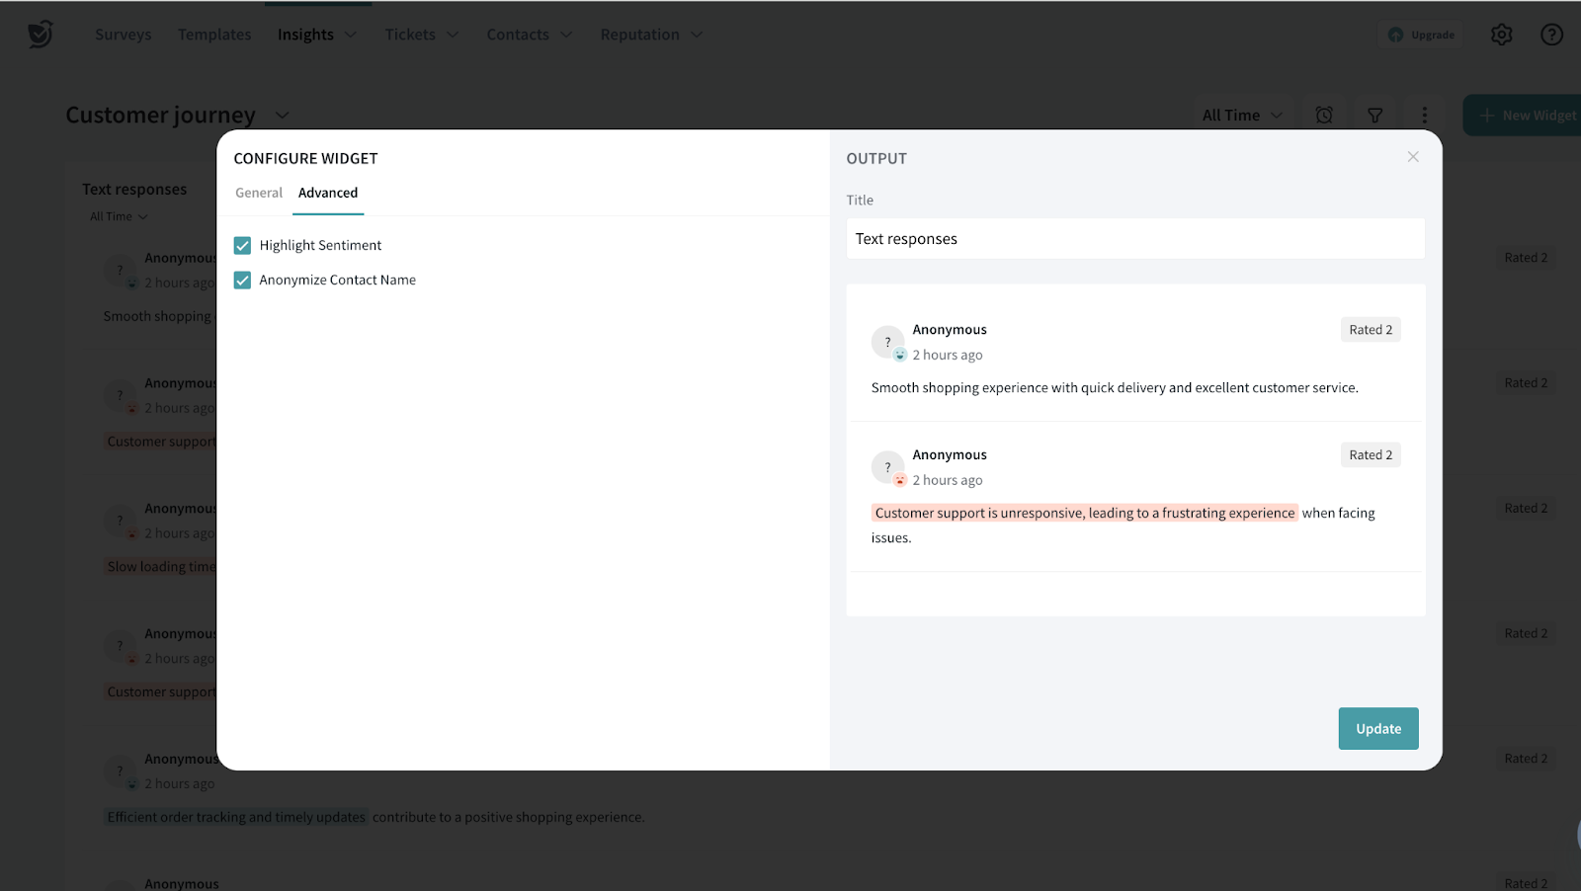Image resolution: width=1581 pixels, height=891 pixels.
Task: Expand the Customer journey dashboard dropdown
Action: click(x=282, y=116)
